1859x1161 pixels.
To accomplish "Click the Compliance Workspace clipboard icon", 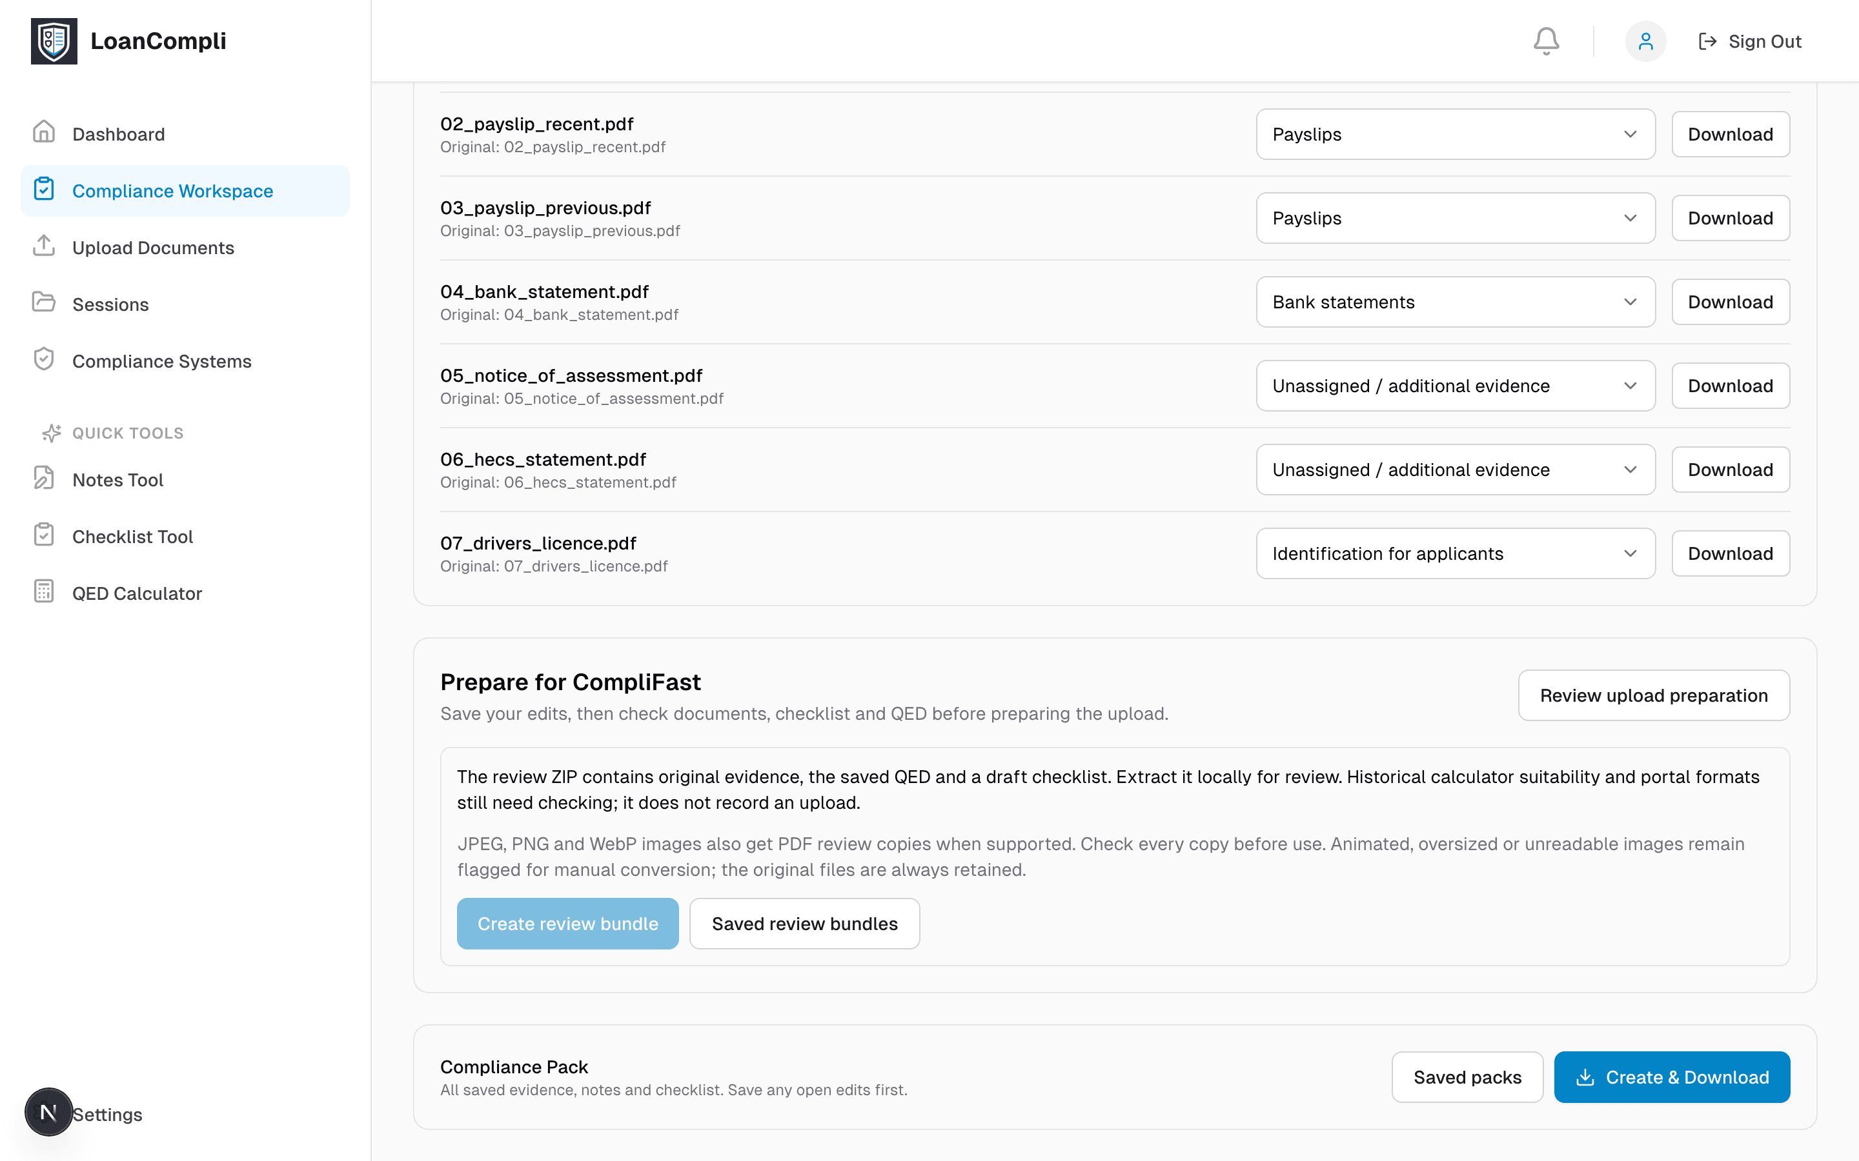I will [x=44, y=189].
